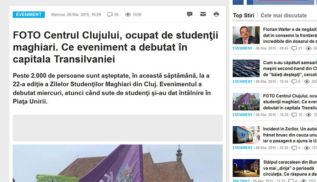Open the Florian Walter story thumbnail
Image resolution: width=317 pixels, height=182 pixels.
[246, 35]
